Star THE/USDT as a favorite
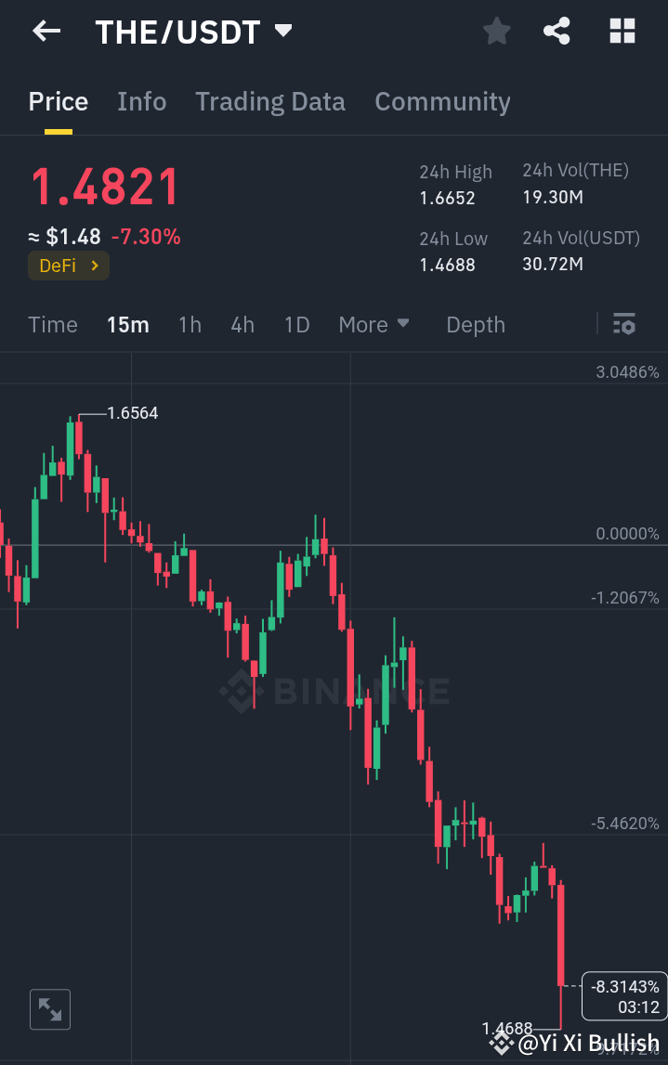668x1065 pixels. click(x=496, y=31)
